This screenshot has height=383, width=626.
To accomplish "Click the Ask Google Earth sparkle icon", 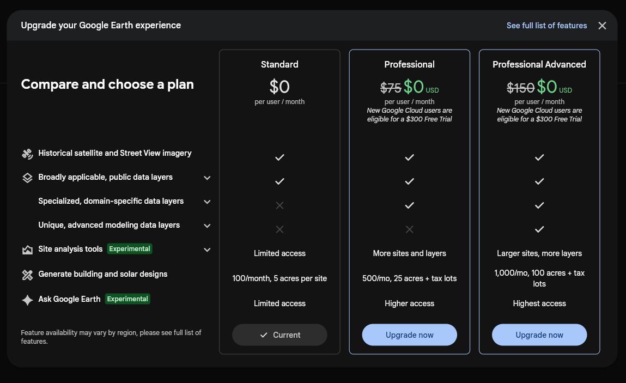I will click(x=27, y=300).
